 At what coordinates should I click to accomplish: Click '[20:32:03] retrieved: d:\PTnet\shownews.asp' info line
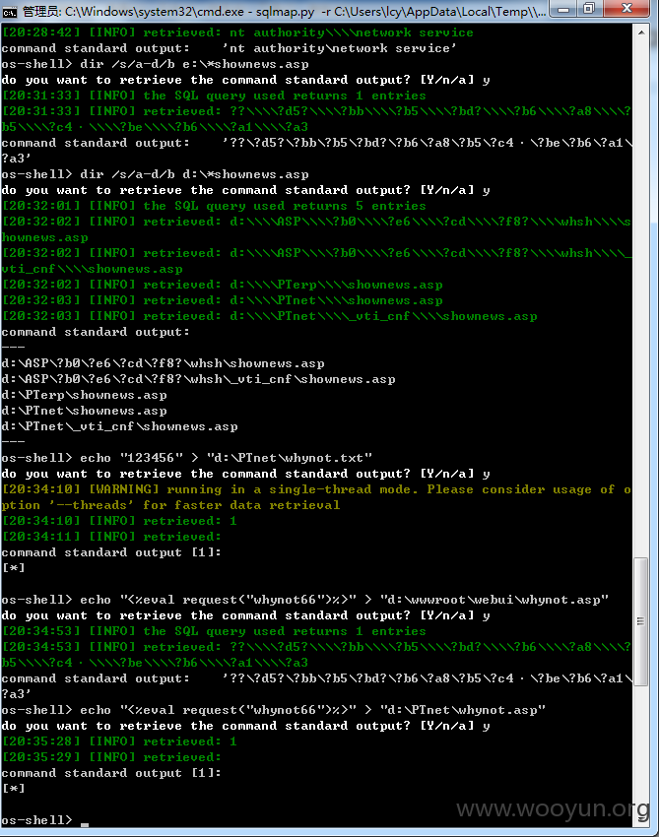pyautogui.click(x=223, y=300)
